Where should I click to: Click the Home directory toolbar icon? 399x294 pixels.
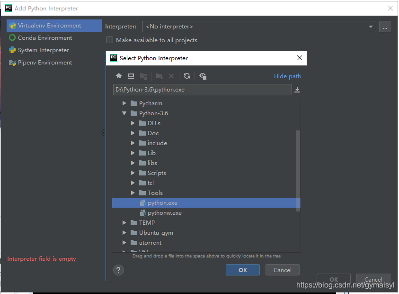point(119,76)
